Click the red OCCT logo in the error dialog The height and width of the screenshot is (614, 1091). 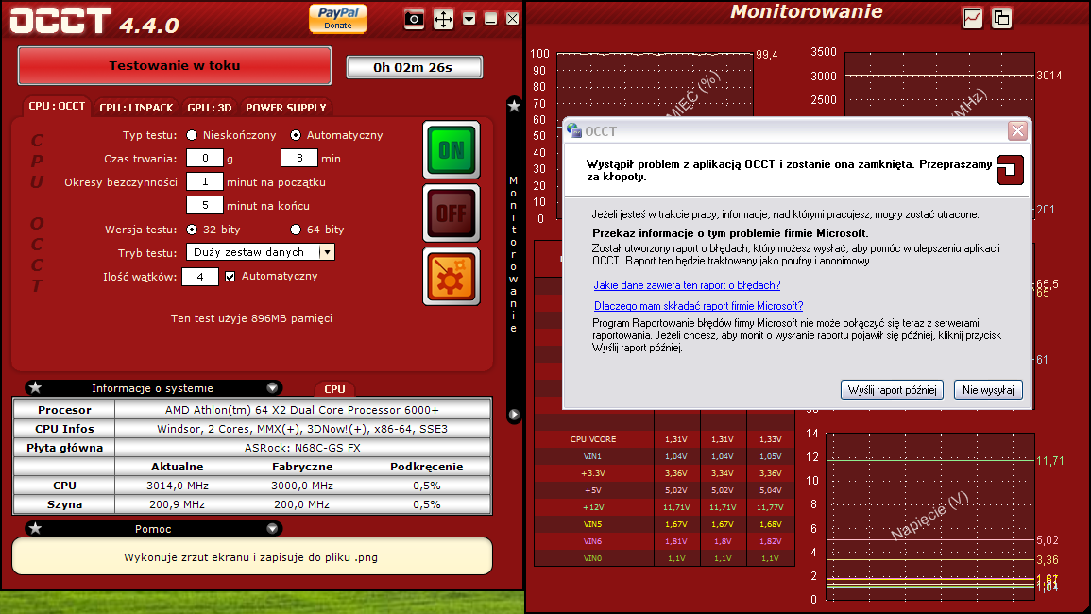click(1011, 170)
